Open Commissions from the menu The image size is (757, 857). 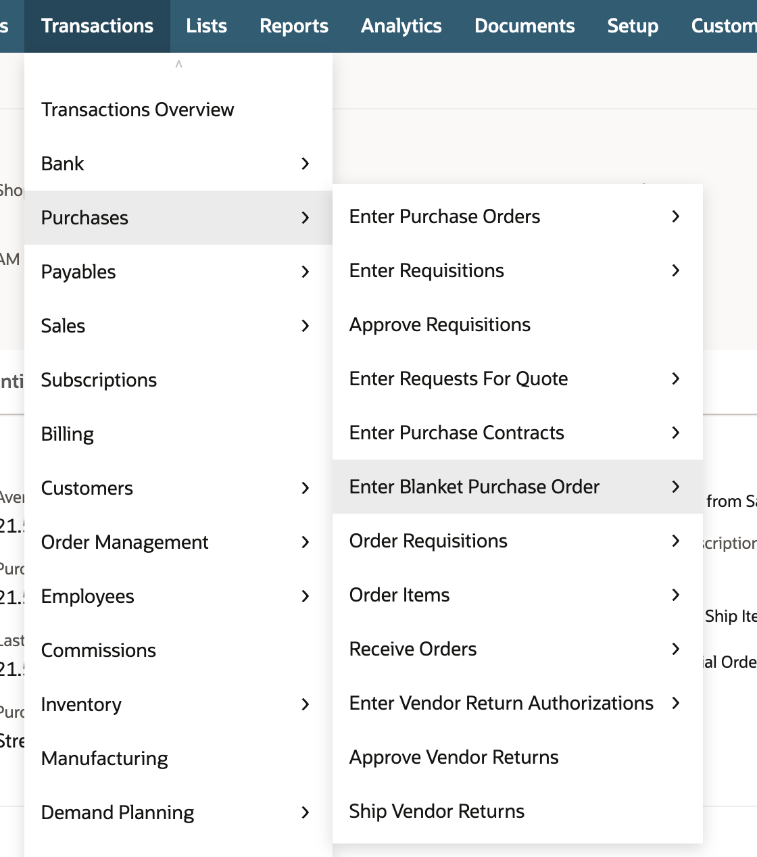(x=178, y=650)
